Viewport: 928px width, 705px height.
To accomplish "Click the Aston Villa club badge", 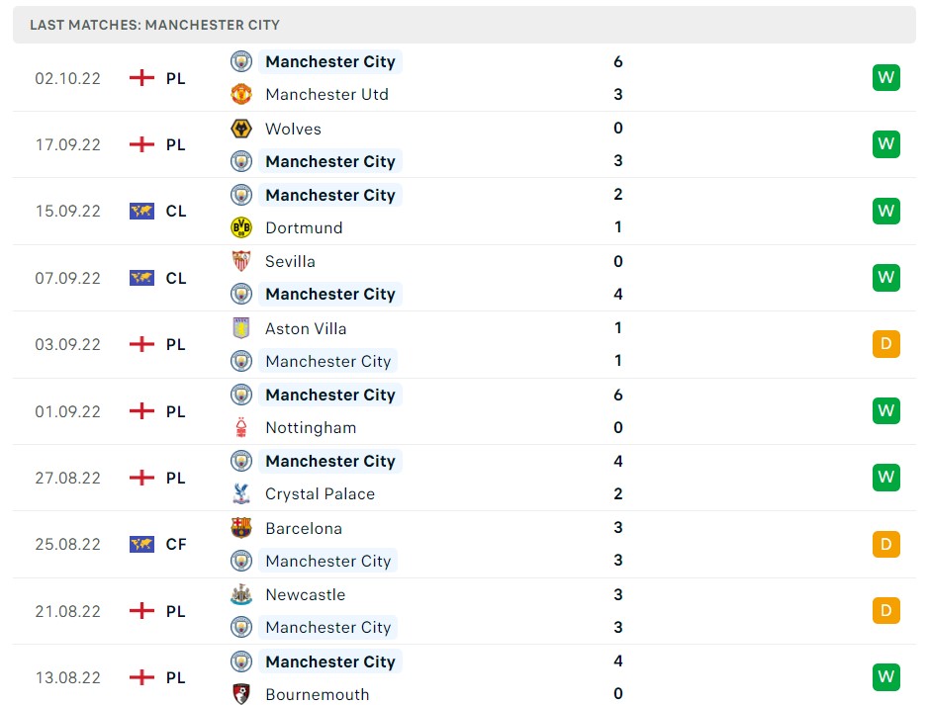I will click(240, 328).
